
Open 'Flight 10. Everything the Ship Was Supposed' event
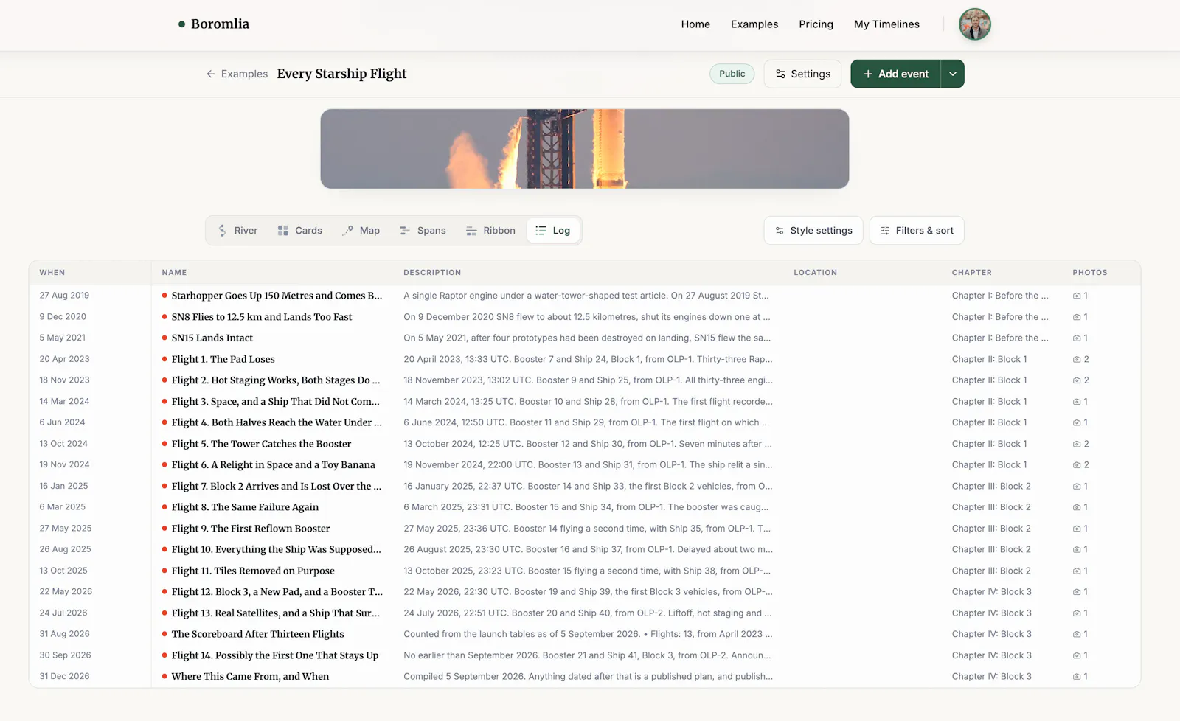[277, 549]
